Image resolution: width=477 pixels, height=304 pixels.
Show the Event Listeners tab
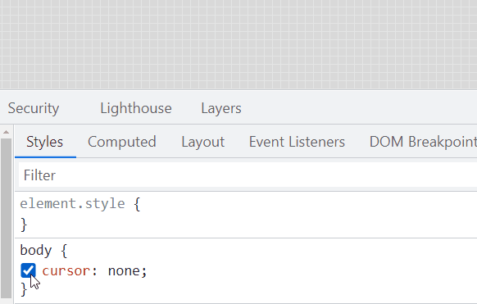(297, 142)
